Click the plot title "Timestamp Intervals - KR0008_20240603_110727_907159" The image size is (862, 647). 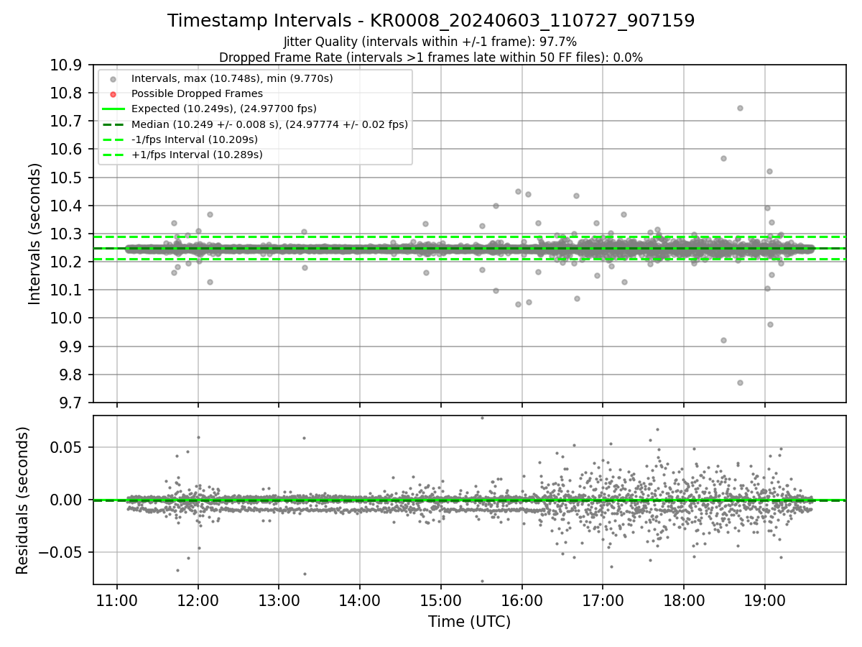click(x=431, y=21)
